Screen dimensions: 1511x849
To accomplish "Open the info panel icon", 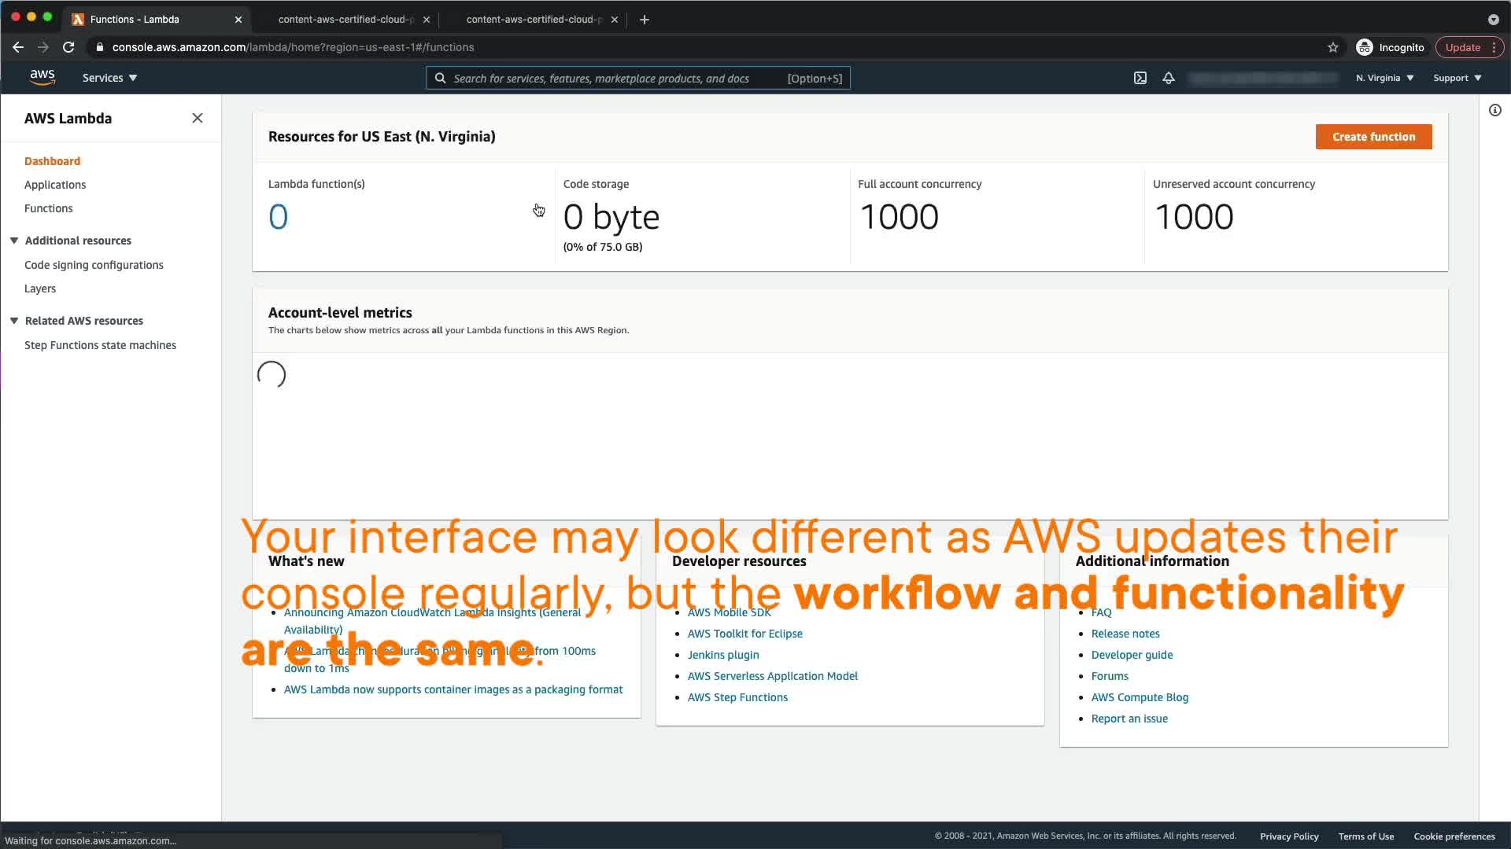I will (x=1494, y=110).
